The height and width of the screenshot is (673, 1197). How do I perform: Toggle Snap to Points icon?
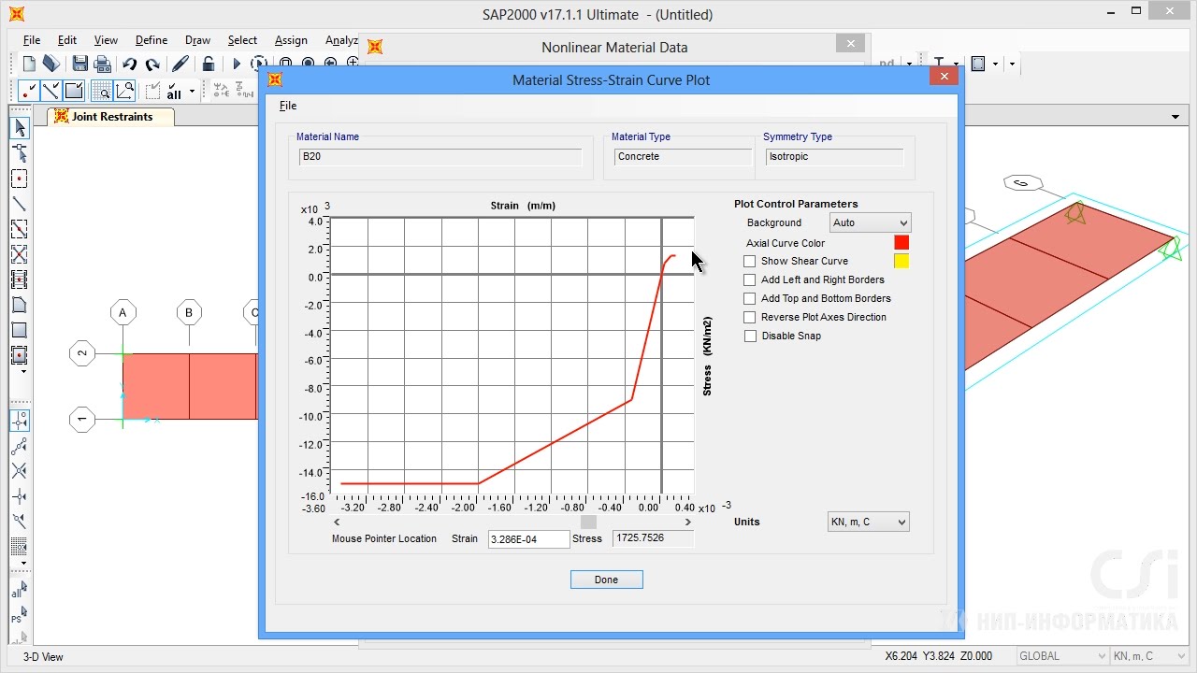(20, 421)
